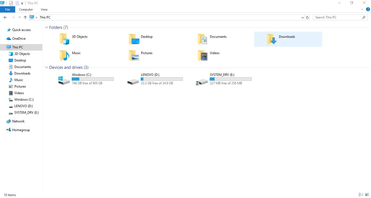Click the Properties icon in quick access toolbar
Screen dimensions: 371x198
point(11,3)
